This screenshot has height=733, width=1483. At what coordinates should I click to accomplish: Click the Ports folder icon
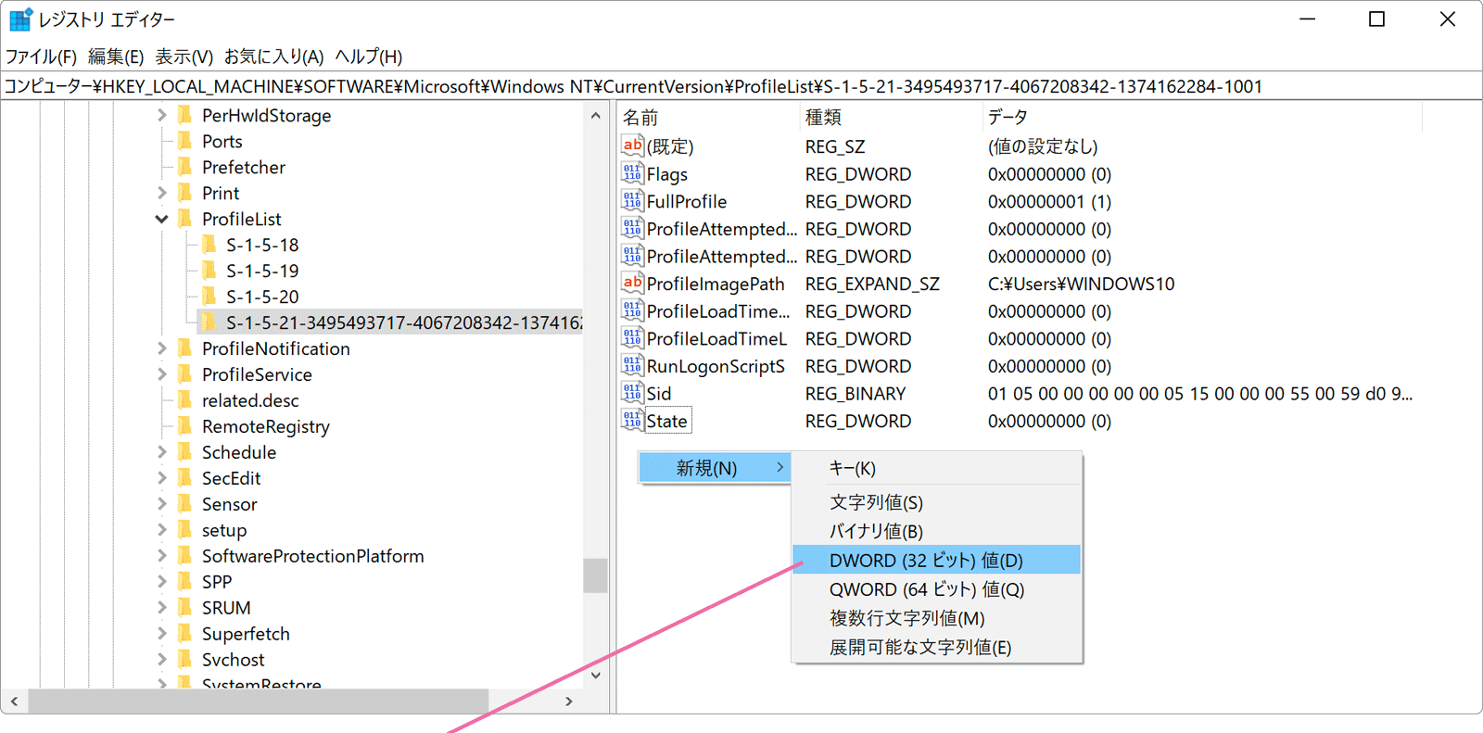click(x=184, y=141)
